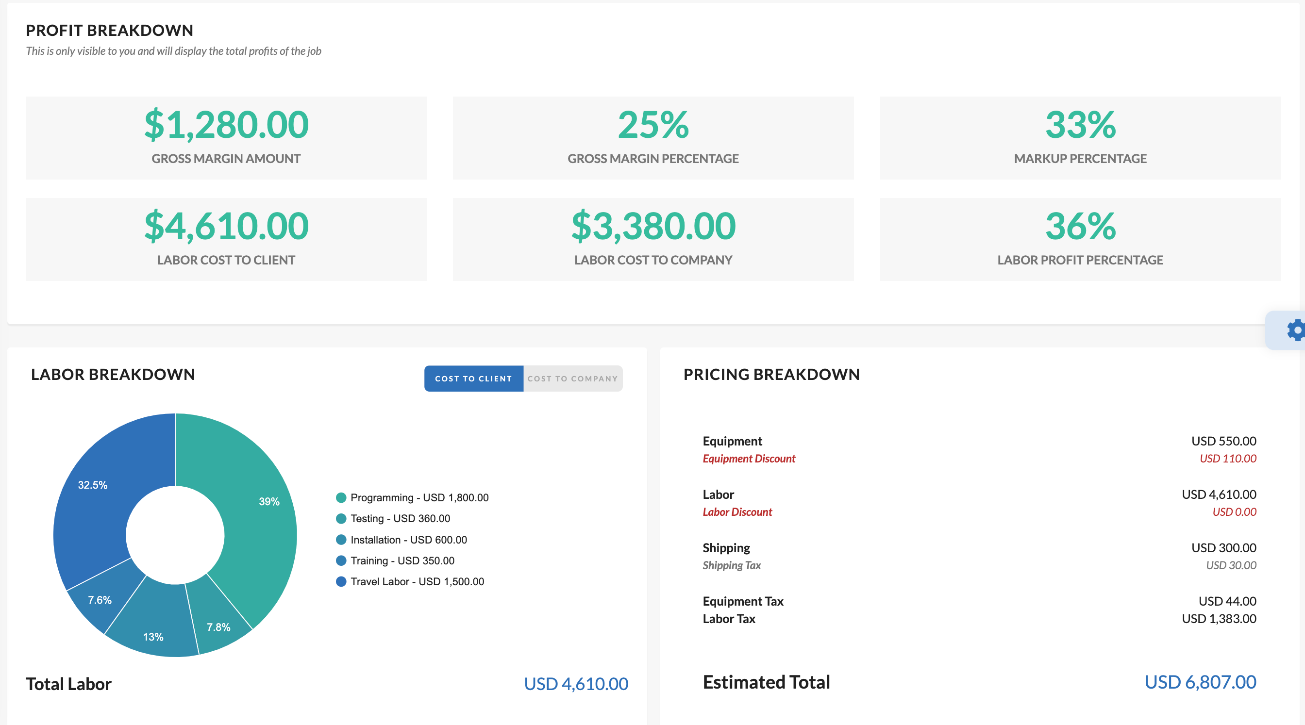Select the Labor Breakdown section header
The width and height of the screenshot is (1305, 725).
pyautogui.click(x=113, y=374)
